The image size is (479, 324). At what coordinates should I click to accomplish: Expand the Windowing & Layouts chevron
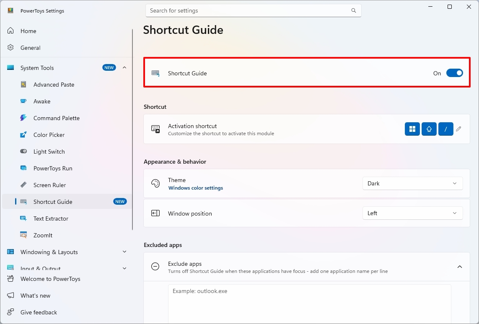click(x=124, y=252)
